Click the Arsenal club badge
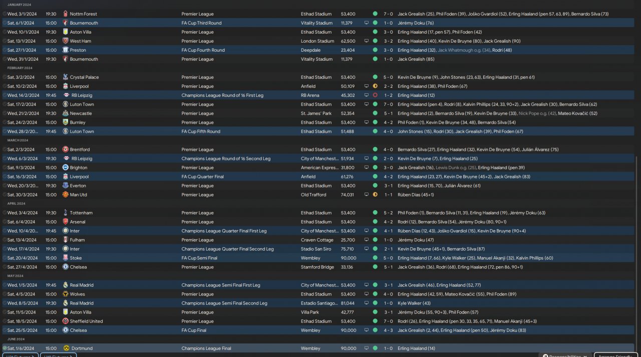 (x=65, y=222)
